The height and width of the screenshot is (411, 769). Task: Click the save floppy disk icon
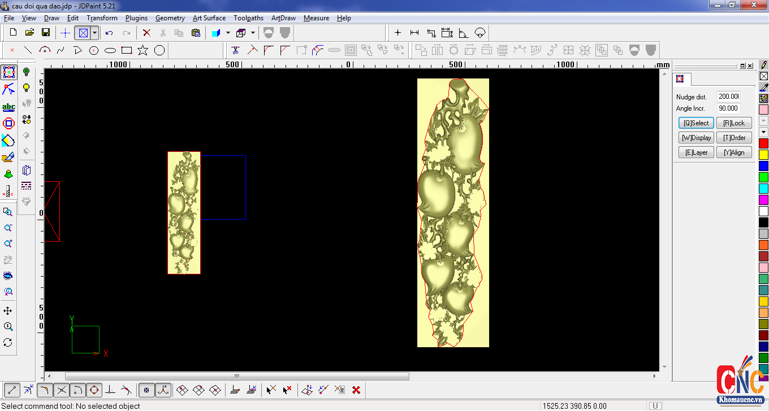click(46, 33)
